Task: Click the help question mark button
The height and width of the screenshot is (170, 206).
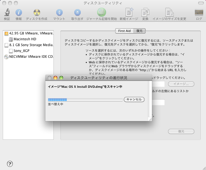Action: pos(10,164)
